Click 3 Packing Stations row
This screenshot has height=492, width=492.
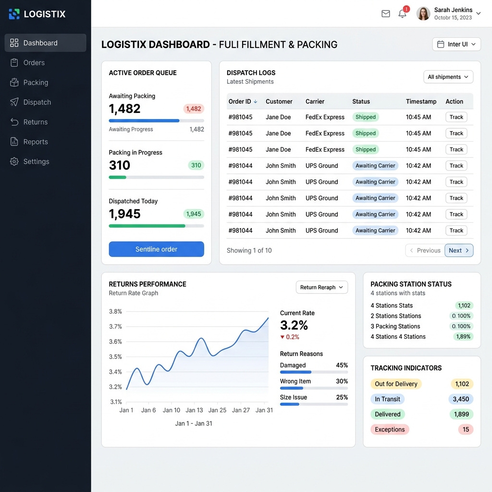[x=422, y=326]
